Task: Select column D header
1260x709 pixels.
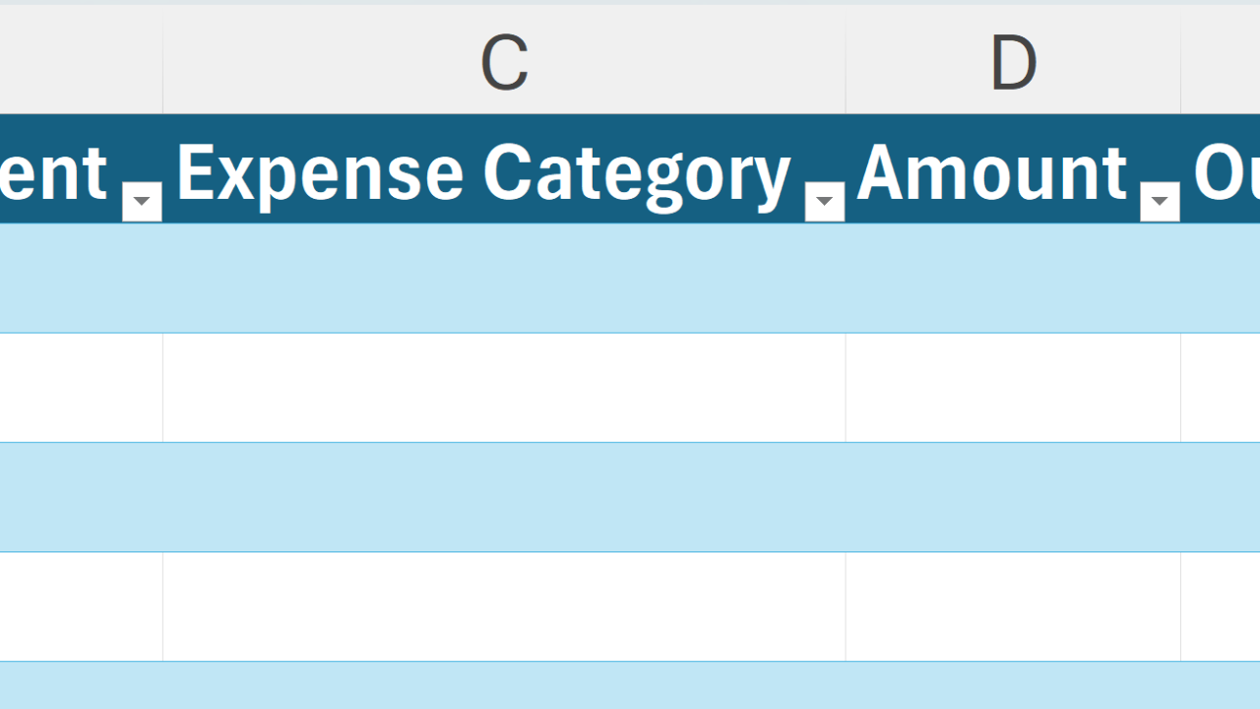Action: (1013, 63)
